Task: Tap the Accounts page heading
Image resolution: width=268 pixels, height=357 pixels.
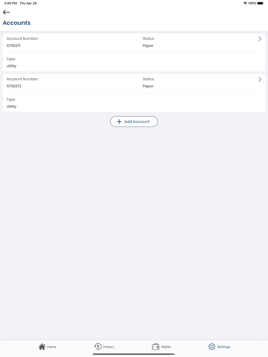Action: click(x=17, y=23)
